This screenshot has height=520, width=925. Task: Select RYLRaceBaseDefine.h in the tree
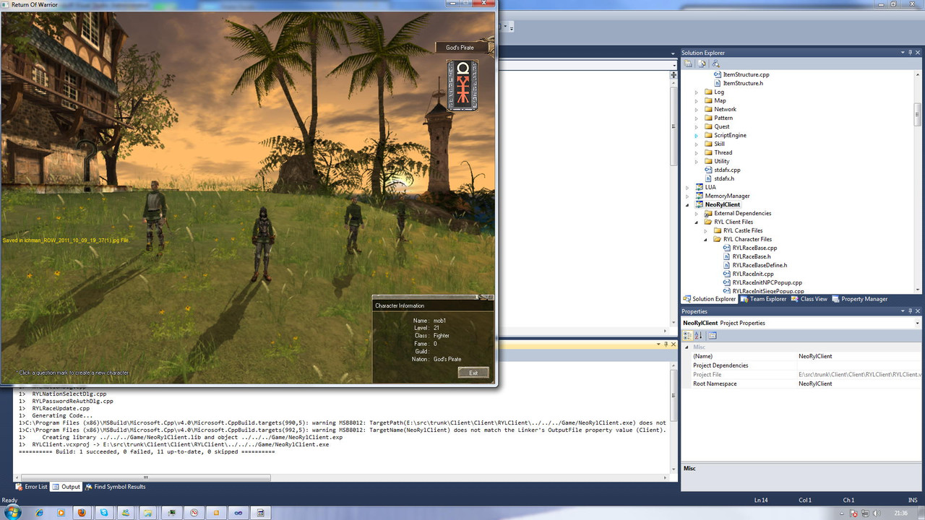[x=760, y=265]
